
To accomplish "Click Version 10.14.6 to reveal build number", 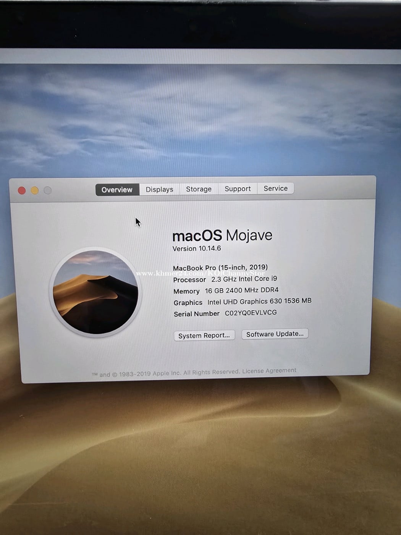I will point(197,248).
